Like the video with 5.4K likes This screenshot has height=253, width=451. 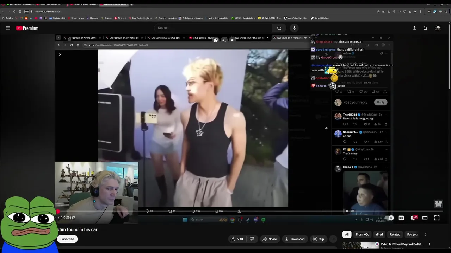(237, 239)
